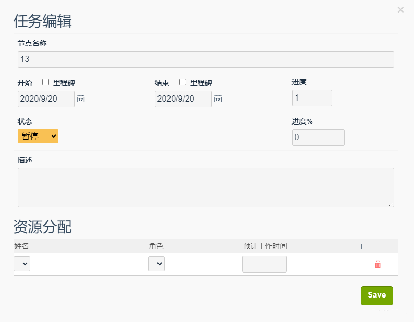Click into the description text area
Image resolution: width=414 pixels, height=322 pixels.
coord(205,188)
